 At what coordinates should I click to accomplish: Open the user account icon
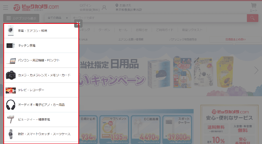tap(104, 8)
